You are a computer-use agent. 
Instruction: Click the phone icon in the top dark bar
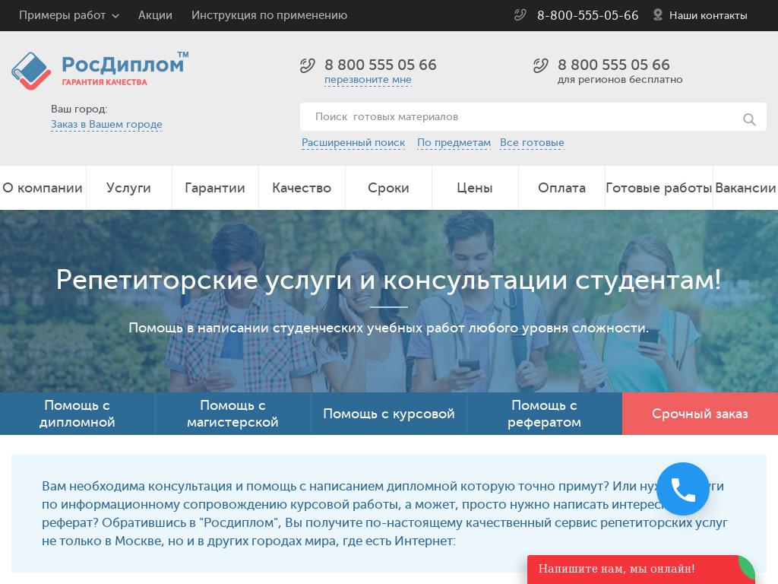click(x=520, y=14)
